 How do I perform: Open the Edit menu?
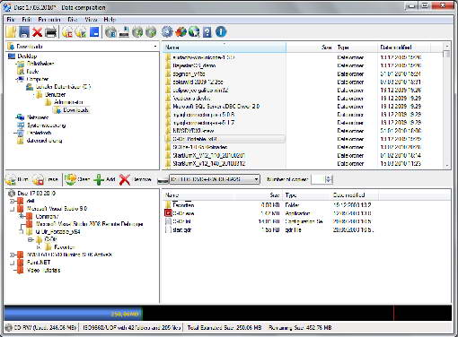27,20
